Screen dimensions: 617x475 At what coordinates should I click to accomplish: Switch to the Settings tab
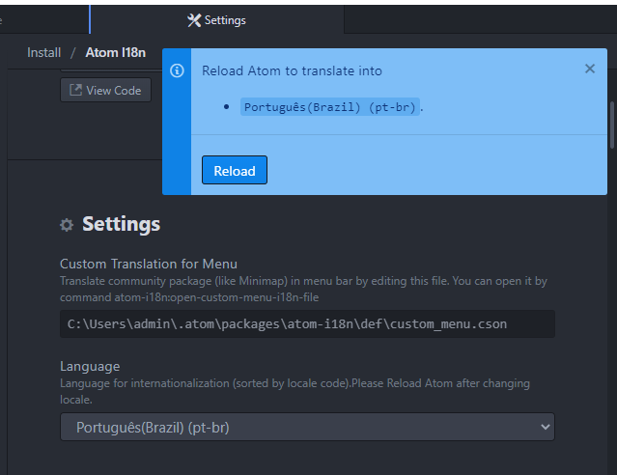pyautogui.click(x=216, y=20)
